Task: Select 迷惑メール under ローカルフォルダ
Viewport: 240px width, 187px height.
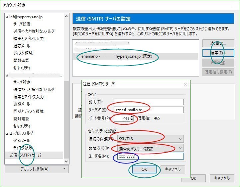Action: (22, 141)
